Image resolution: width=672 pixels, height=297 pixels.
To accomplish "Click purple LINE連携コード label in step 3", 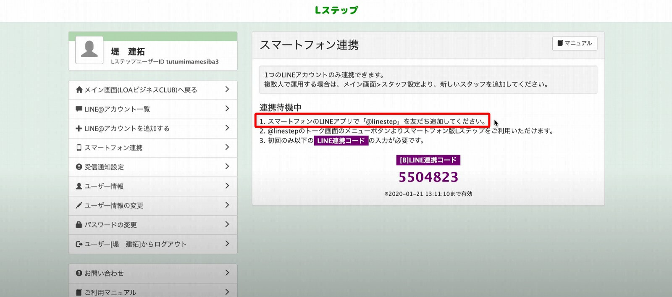I will 341,141.
